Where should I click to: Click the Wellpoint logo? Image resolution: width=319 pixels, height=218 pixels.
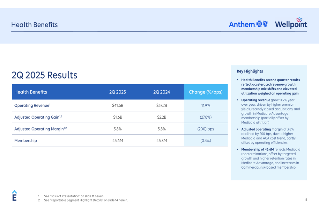click(291, 23)
